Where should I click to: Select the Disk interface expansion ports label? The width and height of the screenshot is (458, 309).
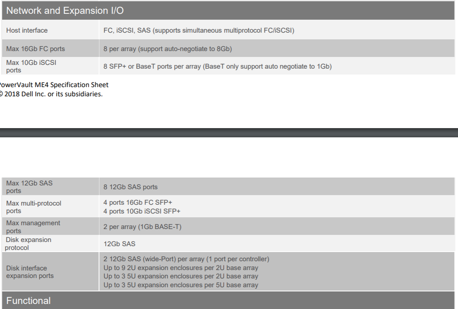[30, 272]
